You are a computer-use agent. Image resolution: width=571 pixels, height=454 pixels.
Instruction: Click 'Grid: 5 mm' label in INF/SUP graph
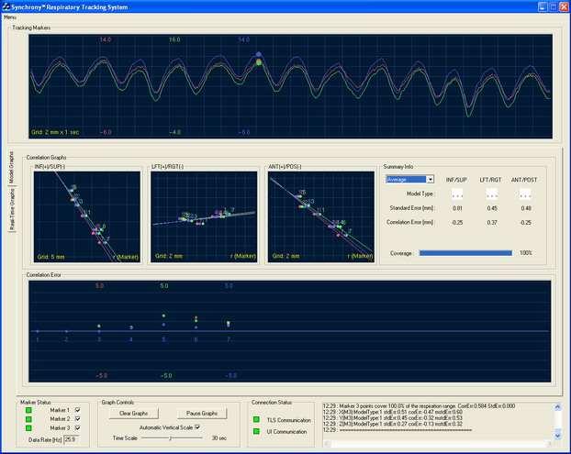pyautogui.click(x=51, y=257)
